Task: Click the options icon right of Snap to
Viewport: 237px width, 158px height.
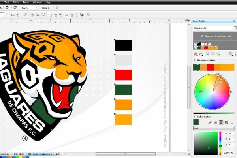Action: pyautogui.click(x=57, y=8)
